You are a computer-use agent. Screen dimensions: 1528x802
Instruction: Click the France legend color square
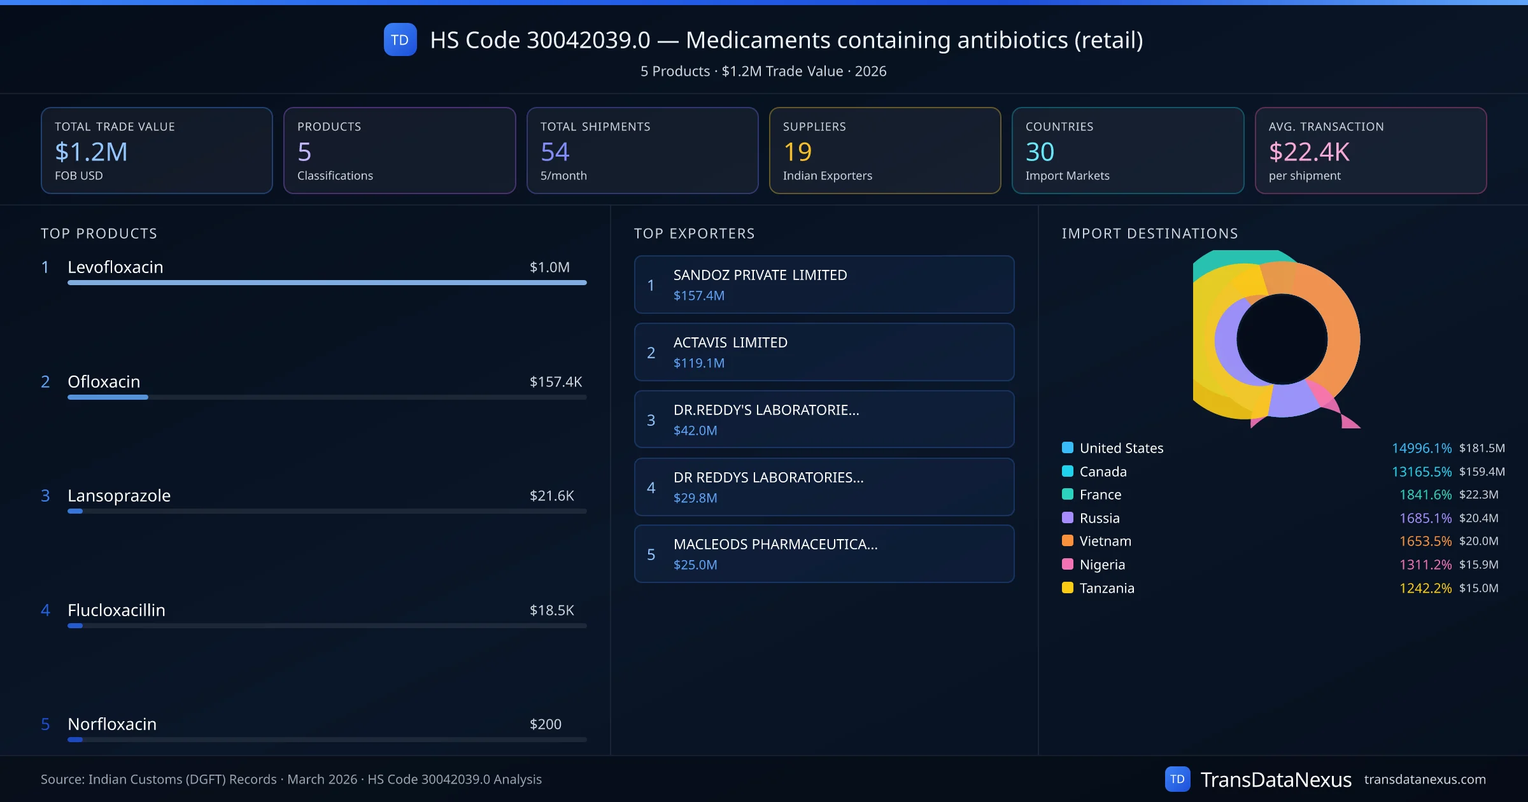tap(1068, 494)
